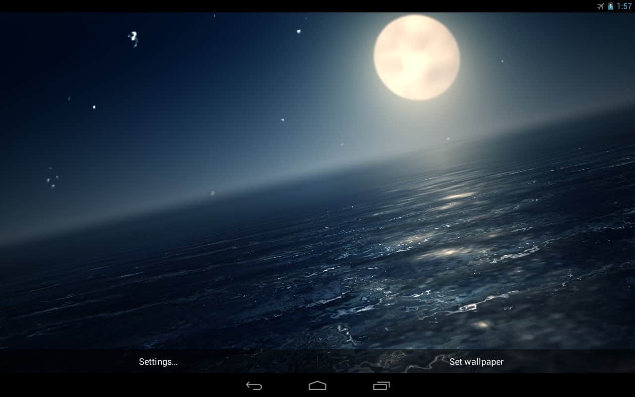635x397 pixels.
Task: Open the live wallpaper Settings
Action: pyautogui.click(x=158, y=362)
